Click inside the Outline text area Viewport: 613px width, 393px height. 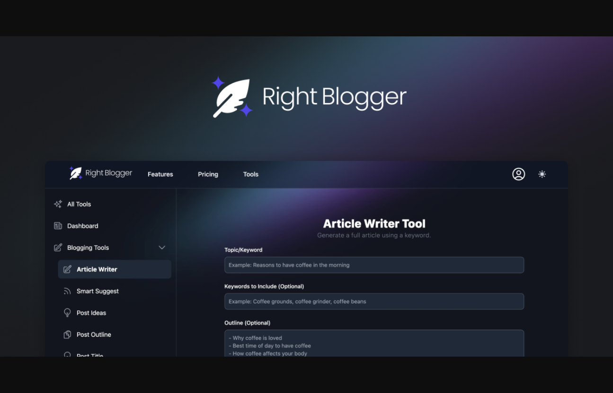[x=374, y=344]
